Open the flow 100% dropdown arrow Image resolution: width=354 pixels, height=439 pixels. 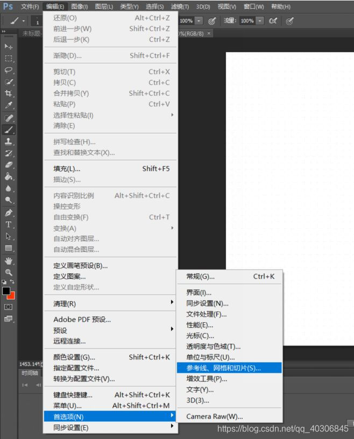point(260,21)
